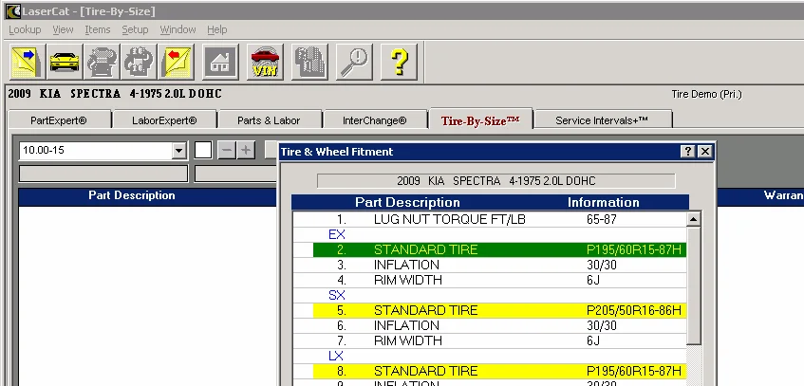Click the house home toolbar icon
This screenshot has width=804, height=386.
pyautogui.click(x=220, y=62)
